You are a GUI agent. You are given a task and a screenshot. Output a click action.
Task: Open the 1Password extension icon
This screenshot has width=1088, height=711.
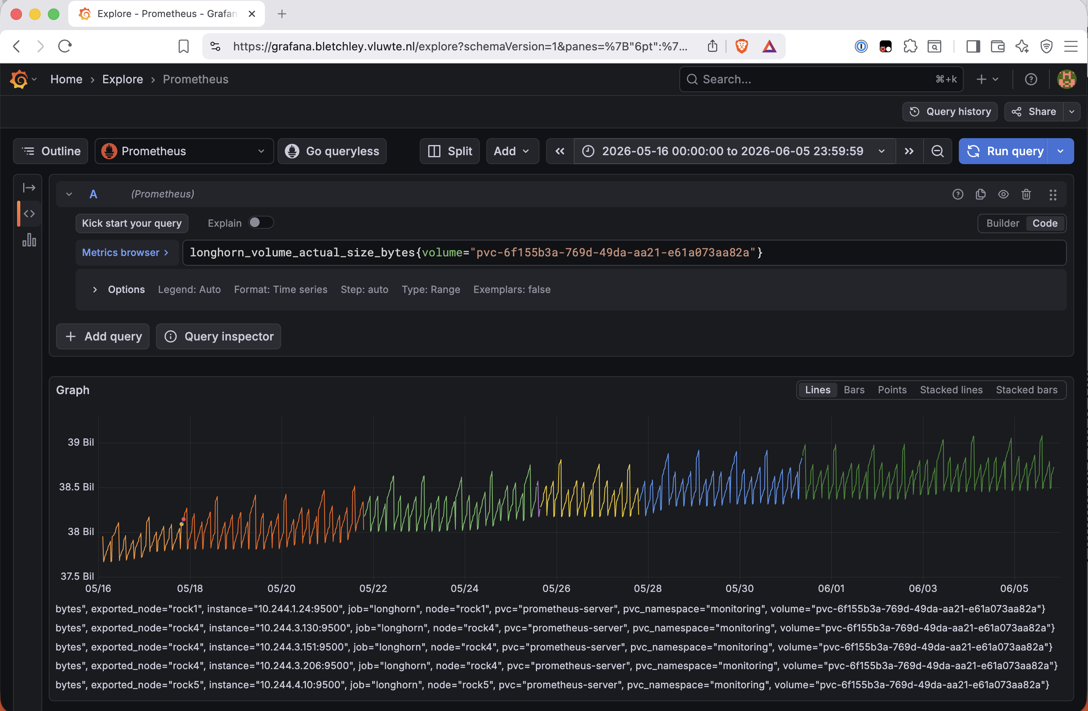coord(861,46)
